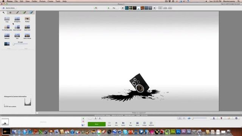Open the add to album dropdown

click(x=83, y=125)
